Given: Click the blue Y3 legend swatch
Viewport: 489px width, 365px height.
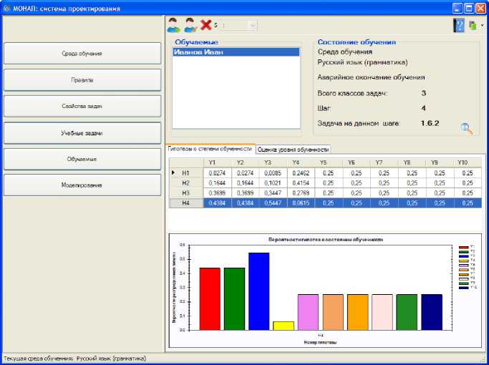Looking at the screenshot, I should tap(463, 256).
